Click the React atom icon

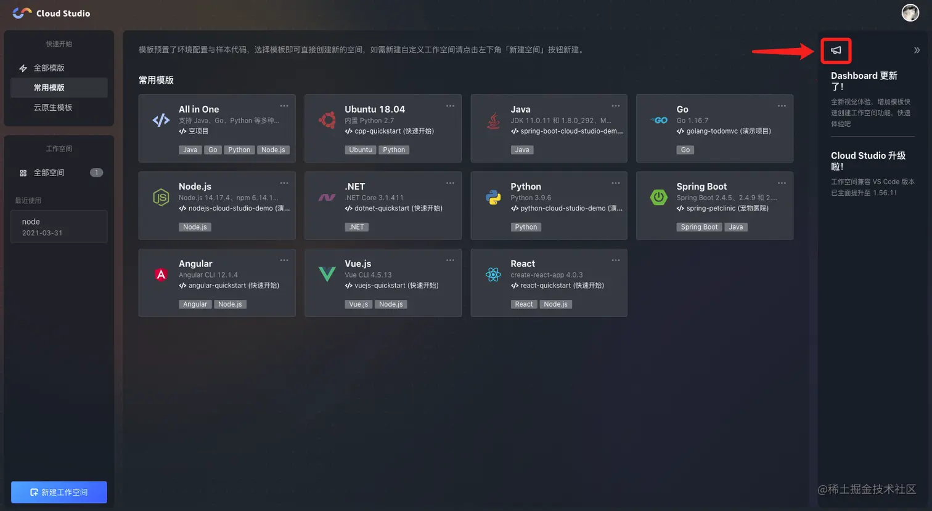pyautogui.click(x=493, y=275)
